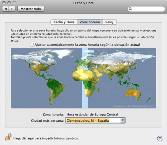Screen dimensions: 167x145
Task: Open help with the question mark button
Action: tap(160, 138)
